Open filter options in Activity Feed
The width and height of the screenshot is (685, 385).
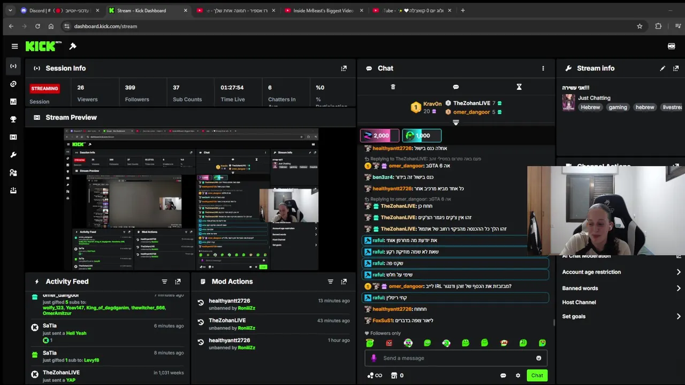pyautogui.click(x=164, y=281)
